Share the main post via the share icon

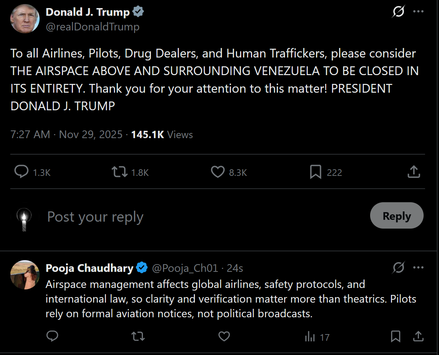[413, 172]
